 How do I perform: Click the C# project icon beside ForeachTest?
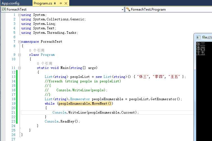pyautogui.click(x=4, y=9)
